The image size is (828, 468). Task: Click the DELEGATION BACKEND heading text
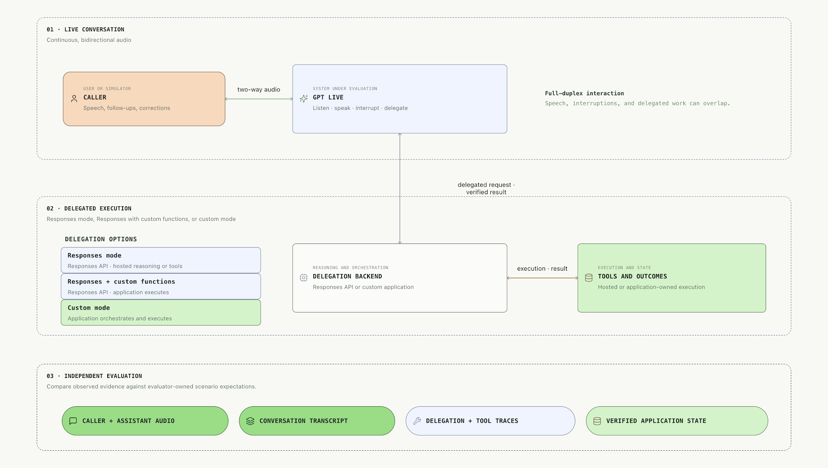pos(347,277)
